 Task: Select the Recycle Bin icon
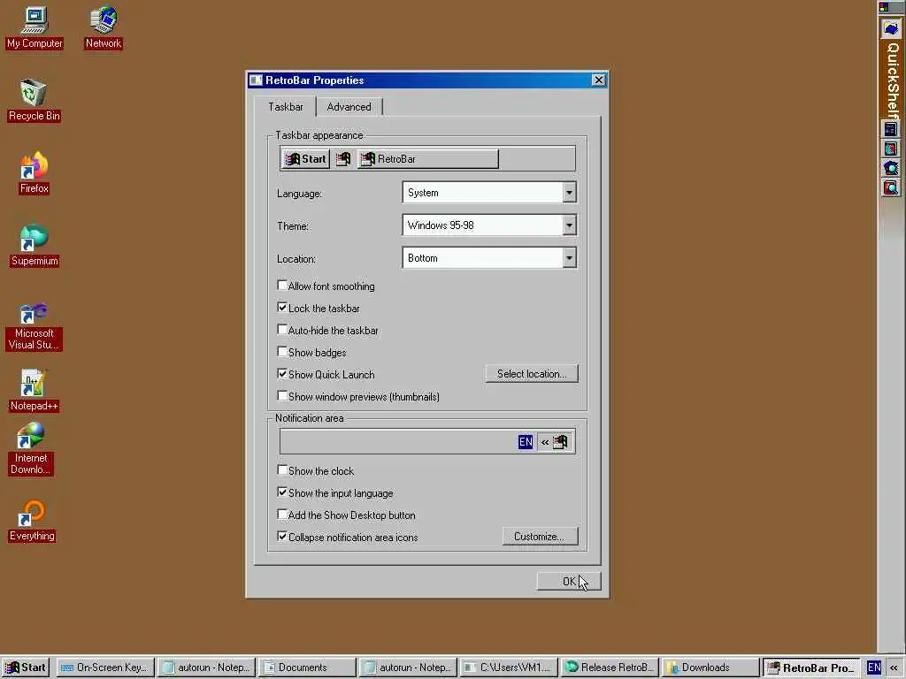coord(34,101)
